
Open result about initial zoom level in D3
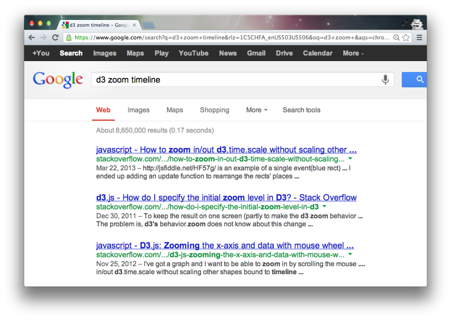[x=226, y=198]
